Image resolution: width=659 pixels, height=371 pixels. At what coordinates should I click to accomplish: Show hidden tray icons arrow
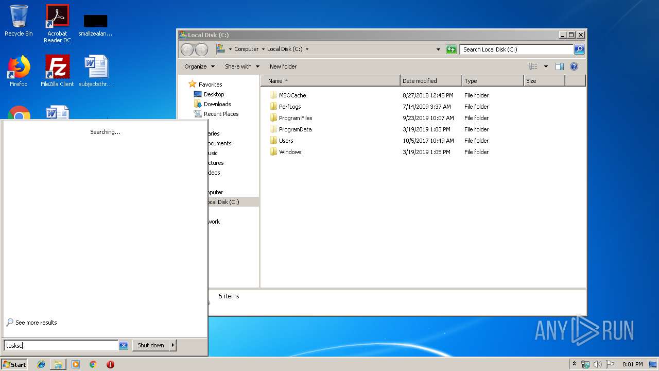(575, 364)
